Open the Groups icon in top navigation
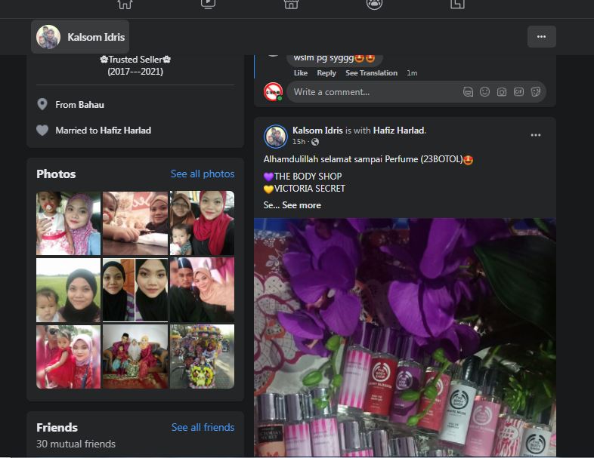Image resolution: width=594 pixels, height=458 pixels. tap(374, 5)
